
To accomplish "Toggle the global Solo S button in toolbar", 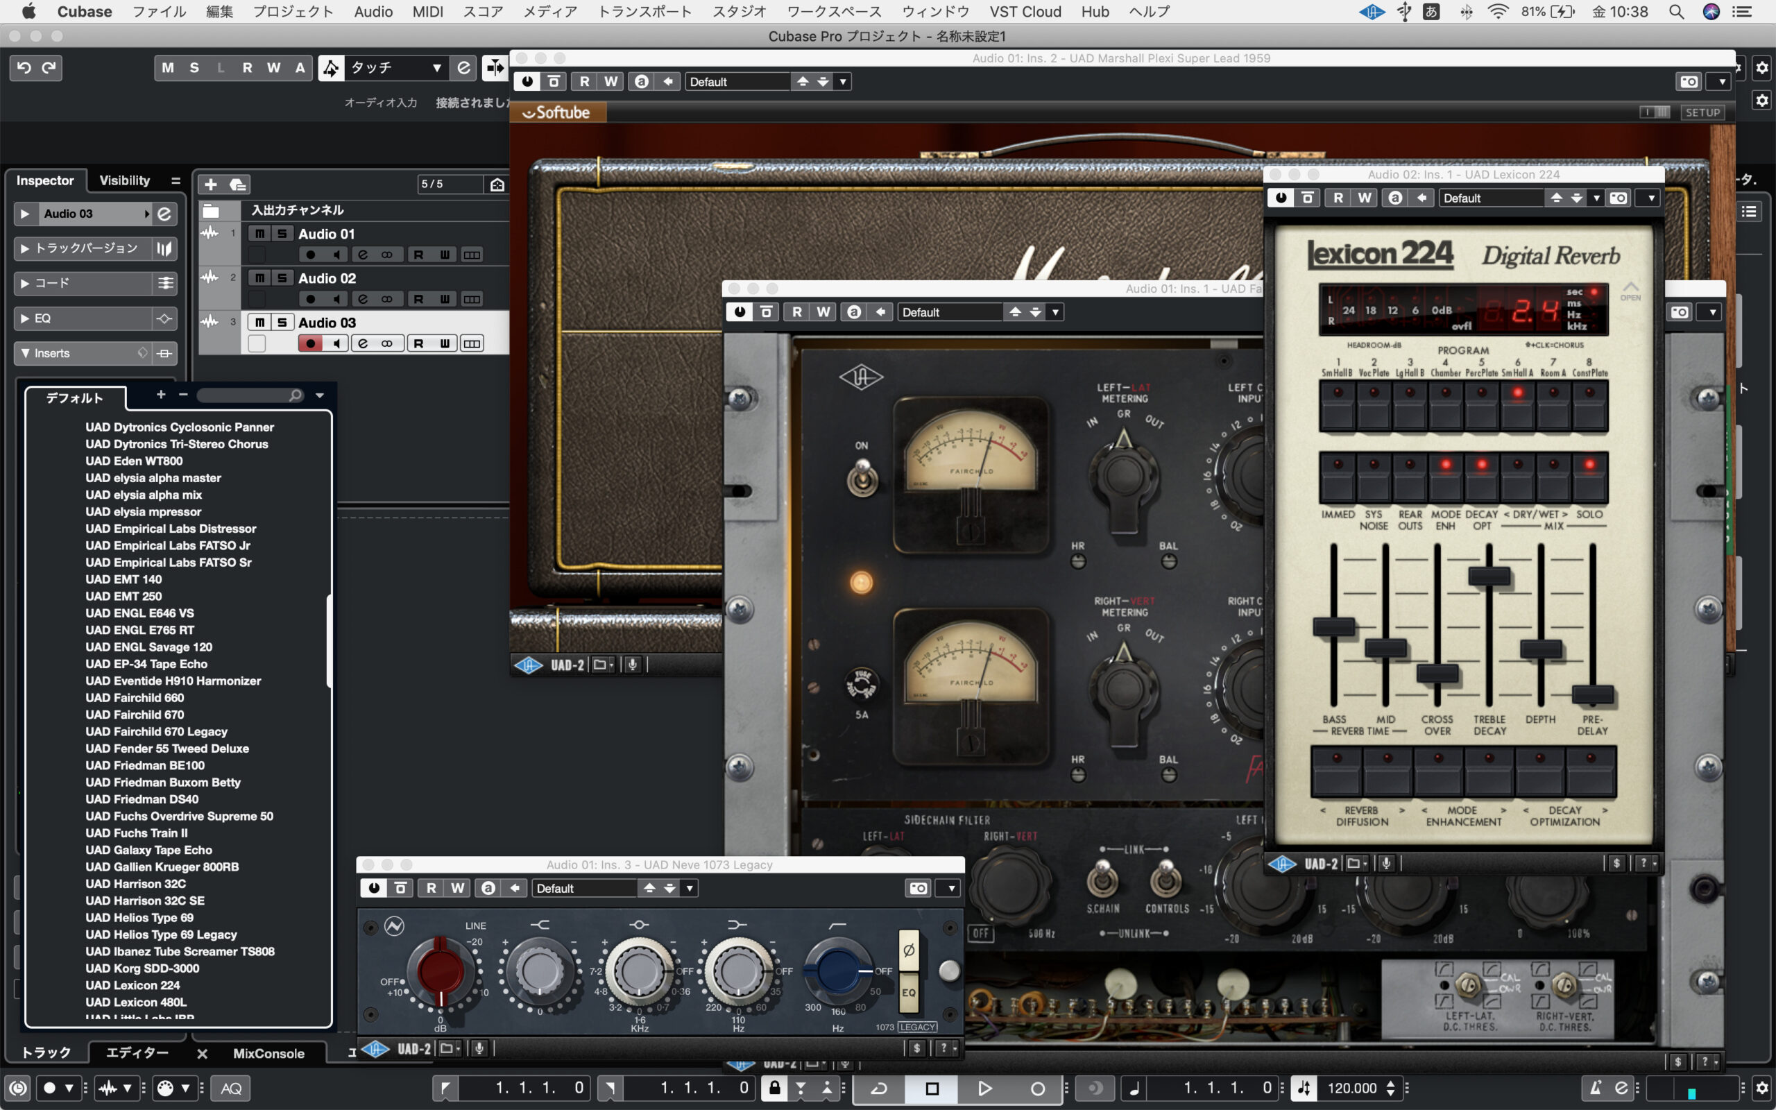I will (x=194, y=67).
